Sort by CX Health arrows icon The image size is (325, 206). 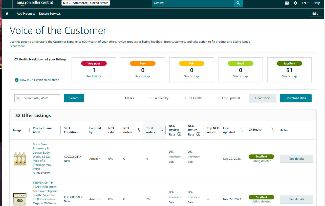coord(273,130)
